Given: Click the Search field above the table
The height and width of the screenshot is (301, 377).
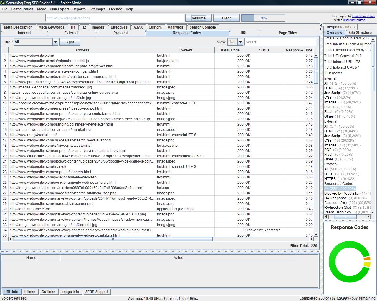Looking at the screenshot, I should 280,42.
